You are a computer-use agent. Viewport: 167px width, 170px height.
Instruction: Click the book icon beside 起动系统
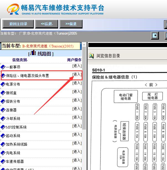[x=3, y=136]
